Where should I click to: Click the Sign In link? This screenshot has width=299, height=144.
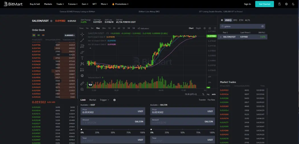[247, 4]
